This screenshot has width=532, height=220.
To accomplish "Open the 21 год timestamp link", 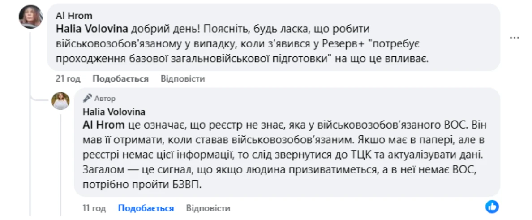I will [68, 79].
